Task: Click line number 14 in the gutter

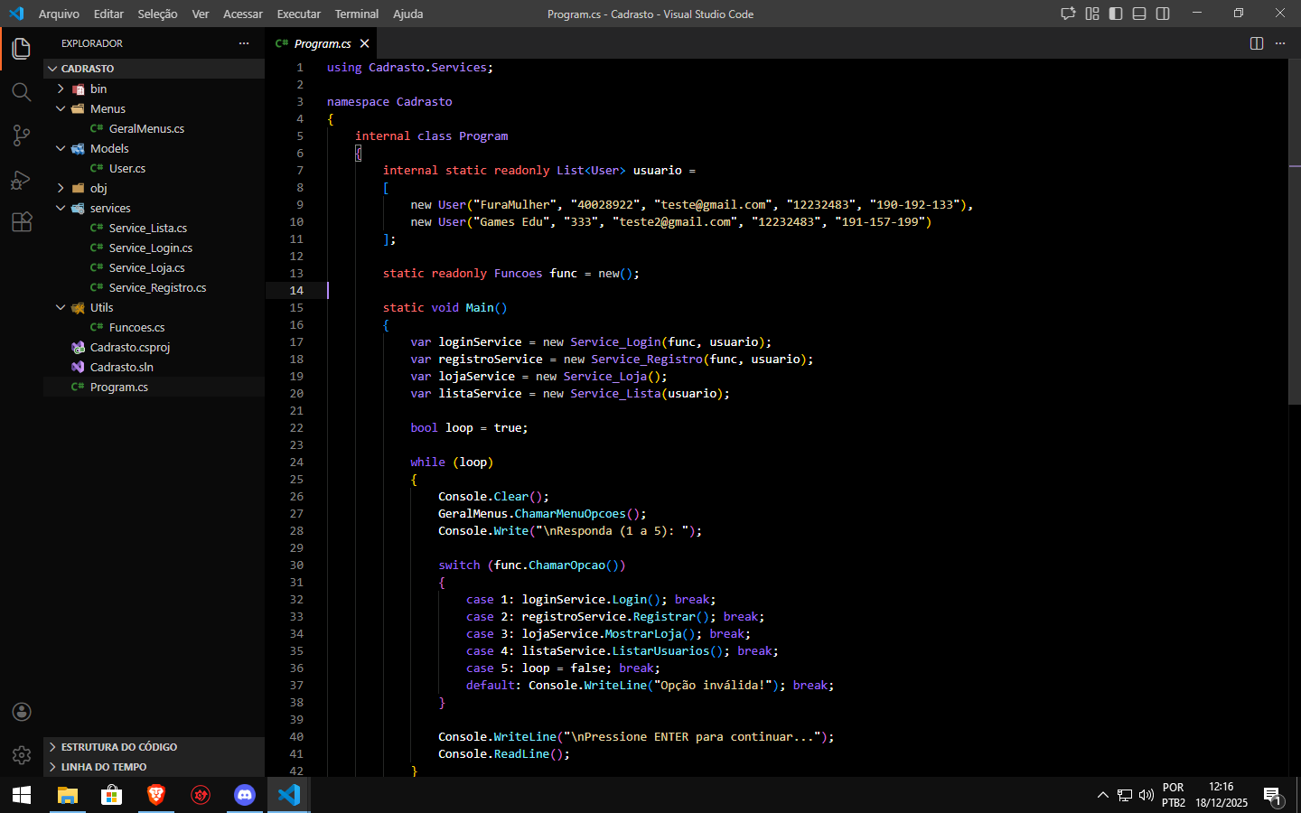Action: [296, 290]
